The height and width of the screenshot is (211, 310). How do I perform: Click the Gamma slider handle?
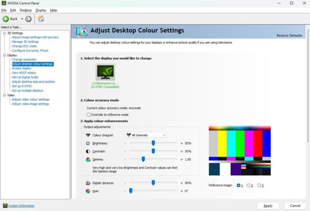pyautogui.click(x=143, y=159)
